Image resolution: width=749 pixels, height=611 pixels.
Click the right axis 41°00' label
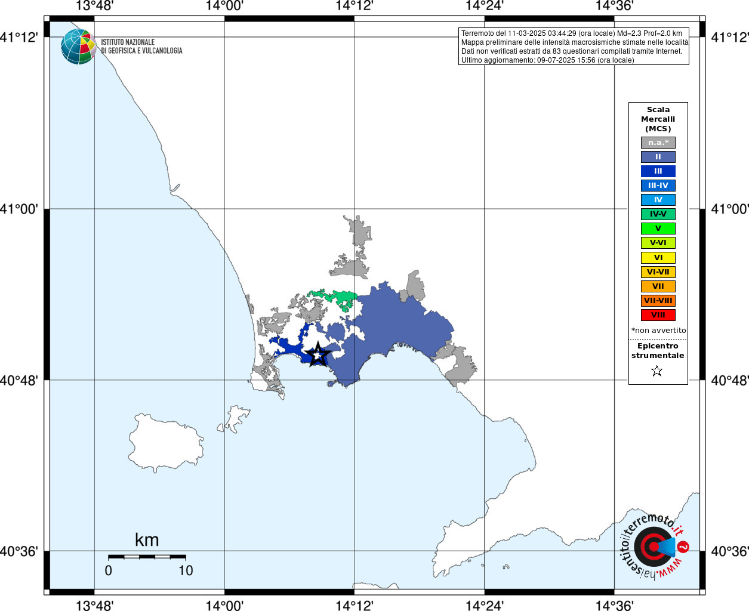(730, 209)
